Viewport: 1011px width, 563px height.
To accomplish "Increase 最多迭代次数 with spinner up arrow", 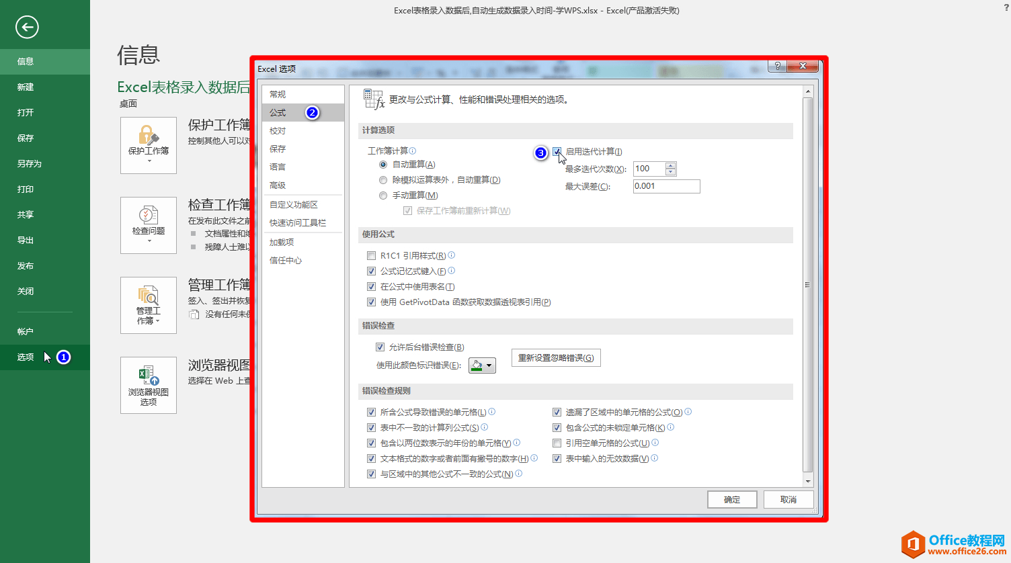I will pyautogui.click(x=670, y=165).
